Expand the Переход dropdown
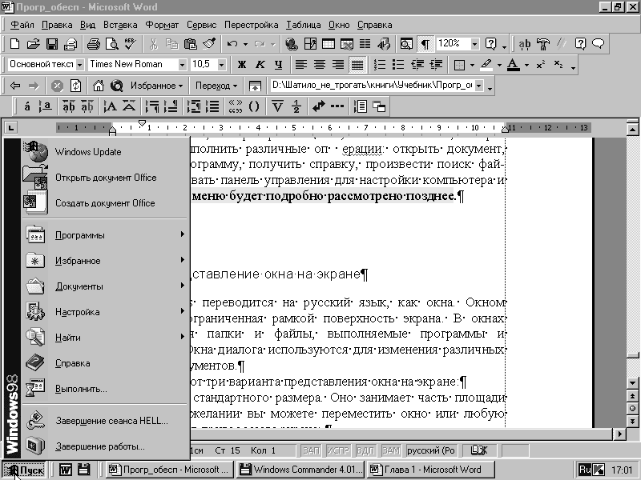 216,86
